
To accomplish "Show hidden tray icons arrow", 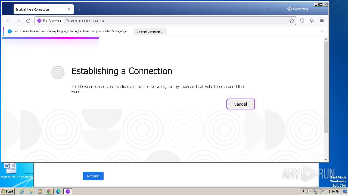I will point(303,191).
